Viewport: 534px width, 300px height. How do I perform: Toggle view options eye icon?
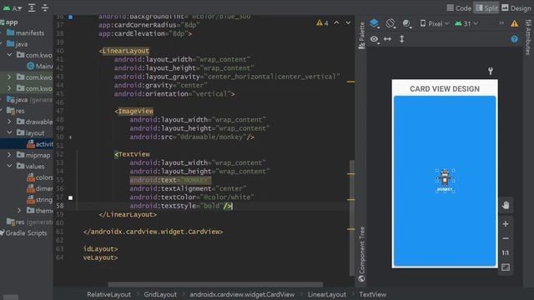[375, 39]
